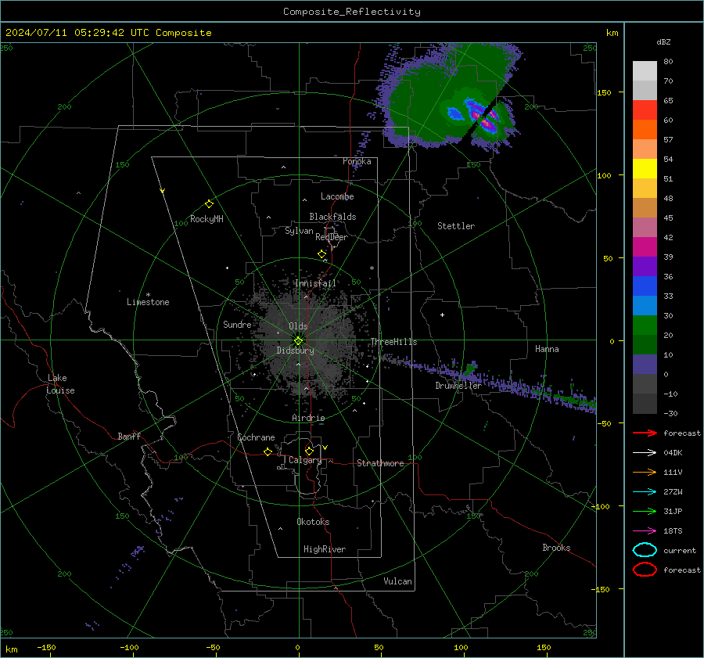704x658 pixels.
Task: Click the Drumheller label on the map
Action: click(x=458, y=386)
